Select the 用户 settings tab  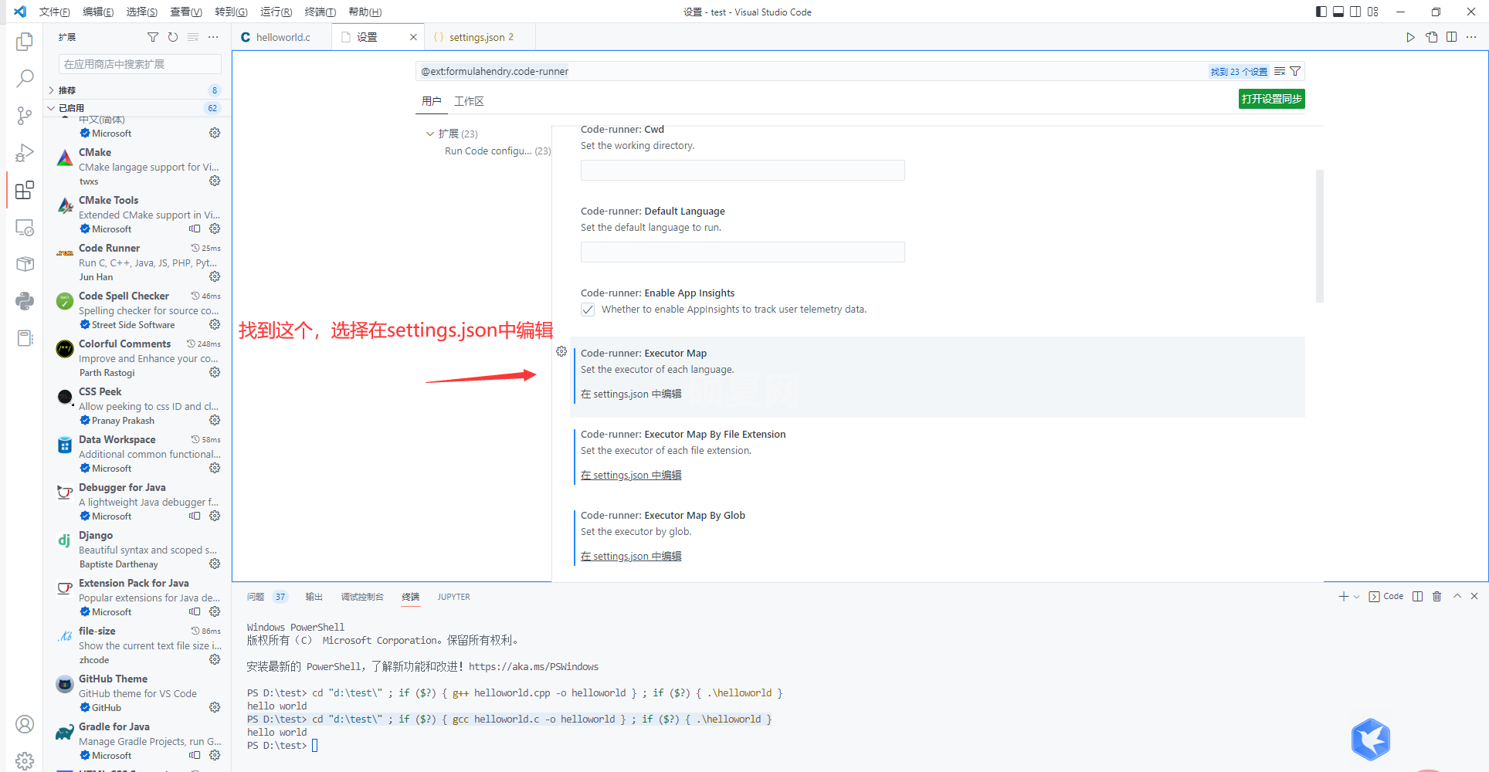(x=432, y=101)
